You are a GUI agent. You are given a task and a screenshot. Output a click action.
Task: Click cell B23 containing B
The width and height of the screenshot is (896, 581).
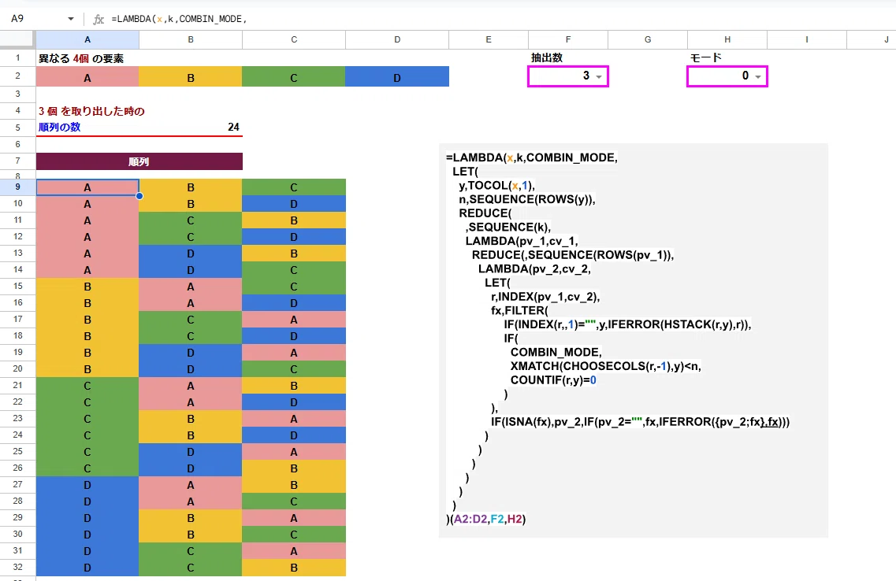[191, 419]
